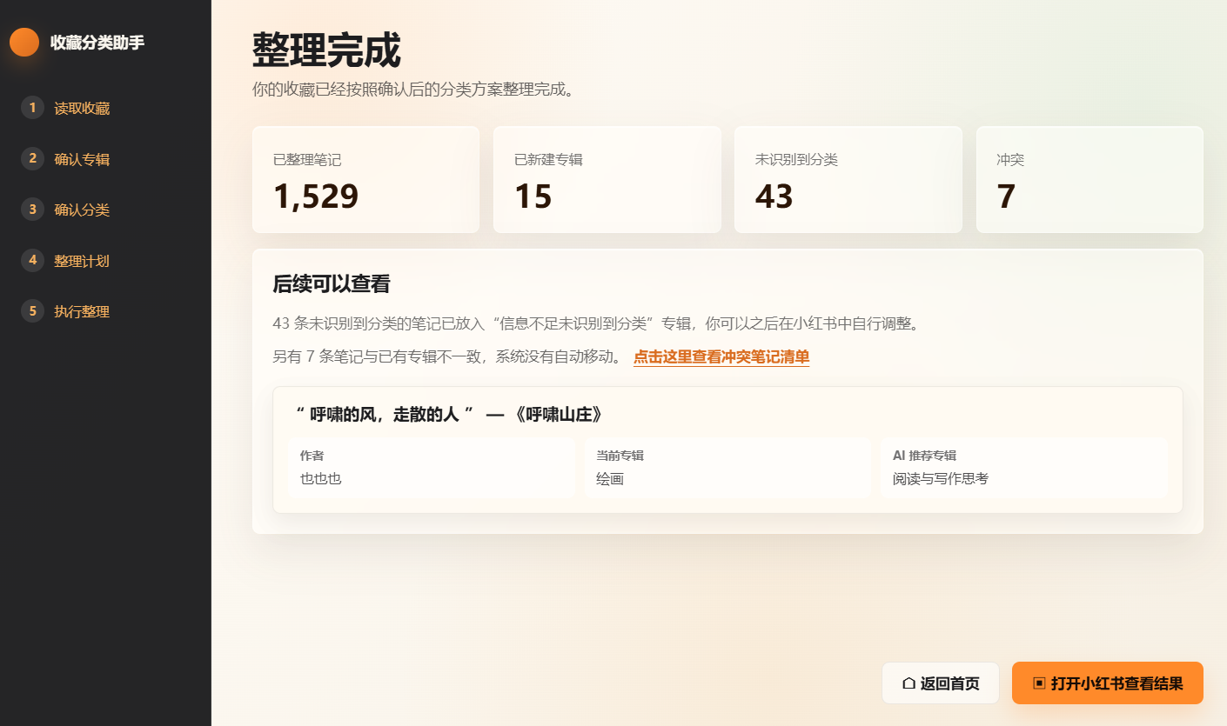Click the 已整理笔记 label

[307, 160]
